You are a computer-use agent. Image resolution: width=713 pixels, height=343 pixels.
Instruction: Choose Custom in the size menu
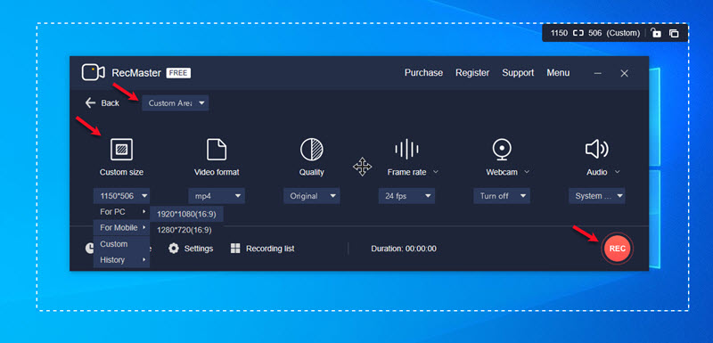coord(121,244)
